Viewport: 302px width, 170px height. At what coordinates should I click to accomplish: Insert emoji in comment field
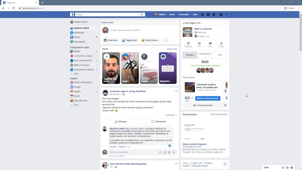coord(160,152)
